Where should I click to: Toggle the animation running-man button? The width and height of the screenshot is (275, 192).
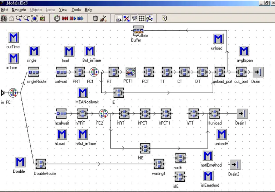[x=149, y=18]
